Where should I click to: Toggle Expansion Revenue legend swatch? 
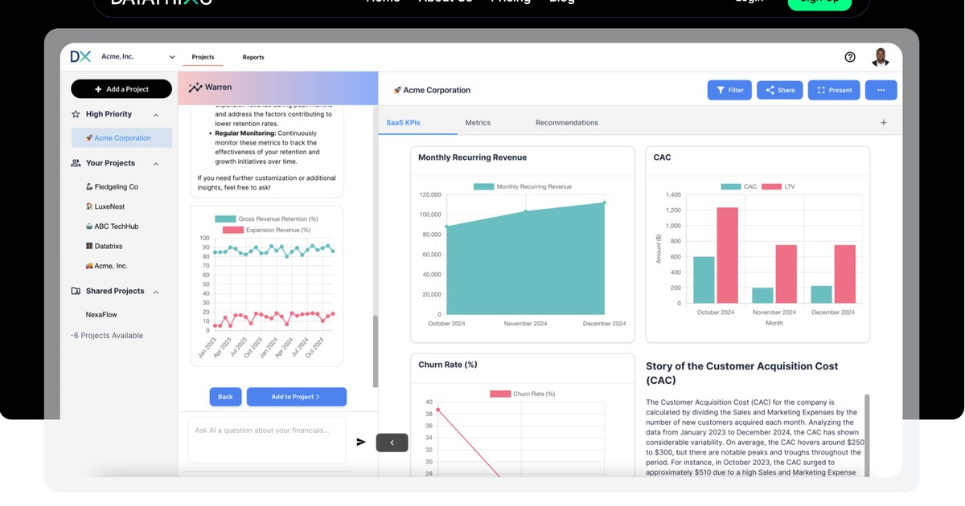232,230
